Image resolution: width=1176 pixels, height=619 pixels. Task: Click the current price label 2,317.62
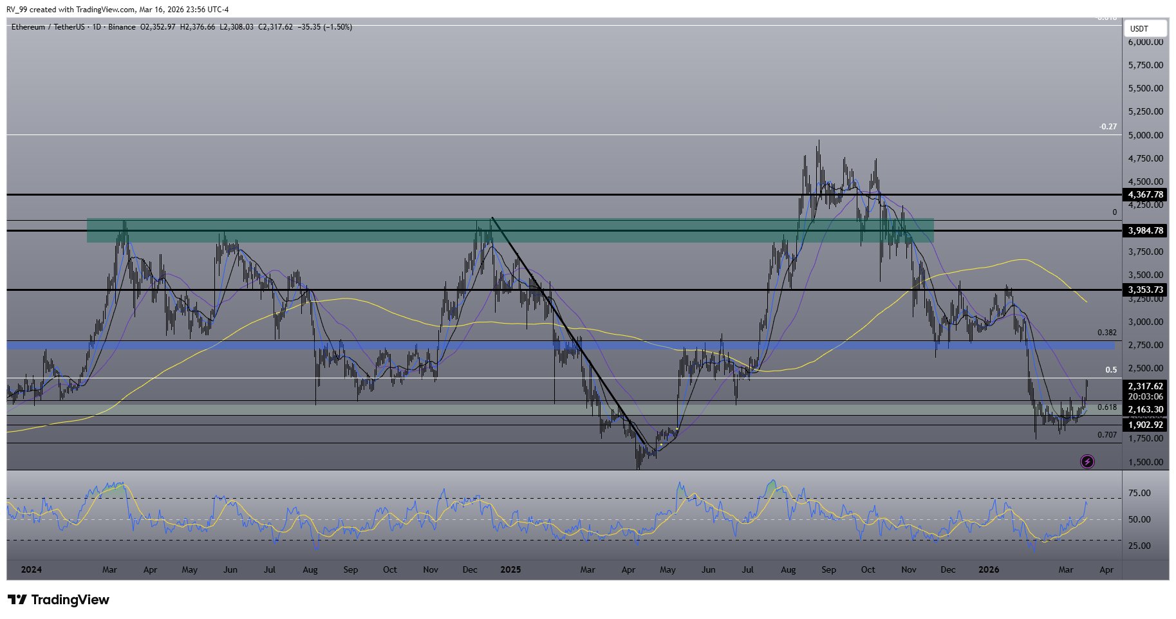pyautogui.click(x=1146, y=387)
